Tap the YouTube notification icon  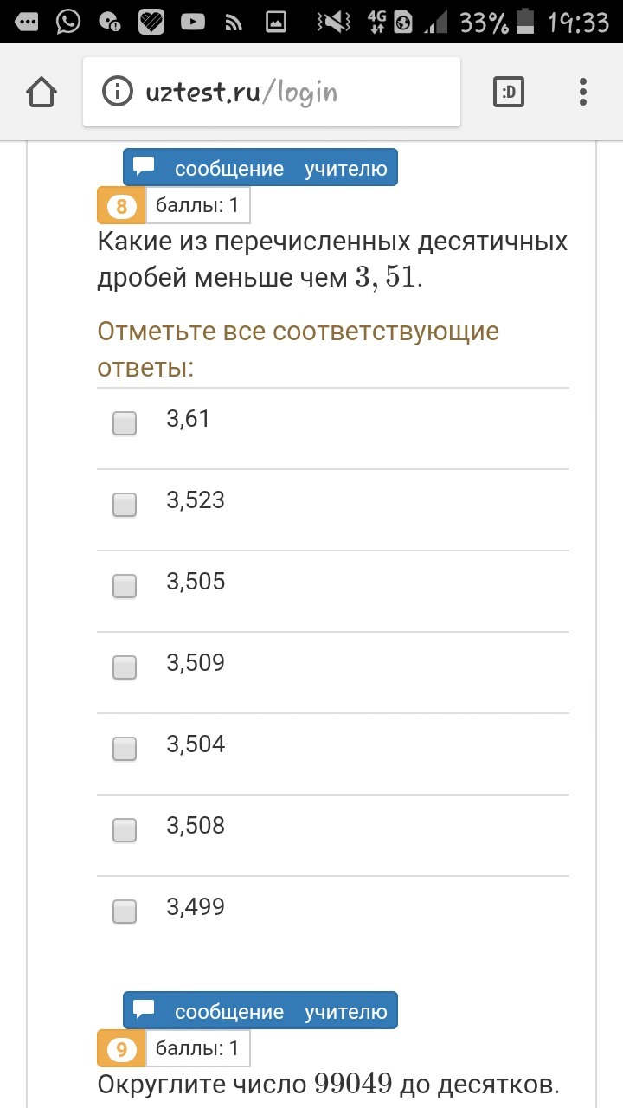[193, 21]
